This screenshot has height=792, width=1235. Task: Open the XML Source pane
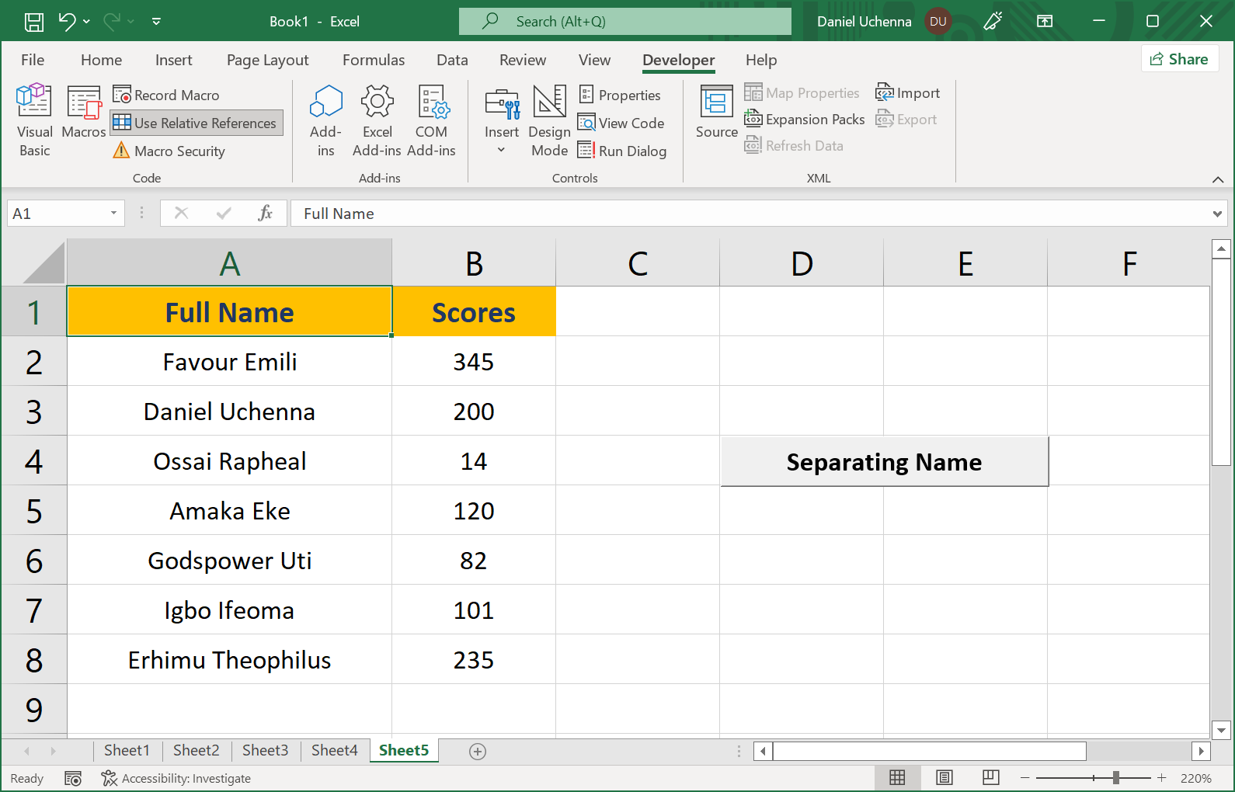point(716,113)
